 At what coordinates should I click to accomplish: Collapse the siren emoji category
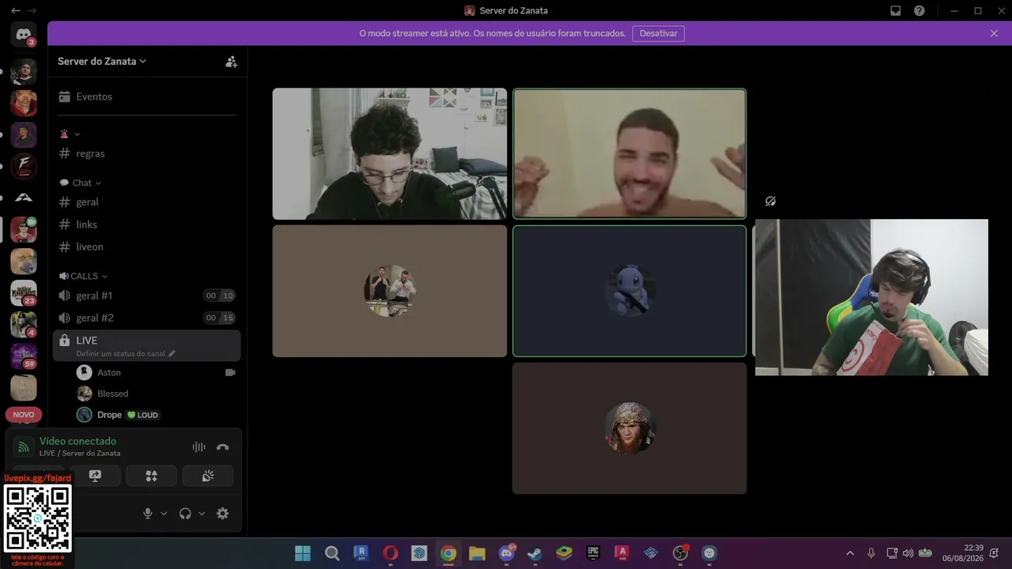(70, 134)
